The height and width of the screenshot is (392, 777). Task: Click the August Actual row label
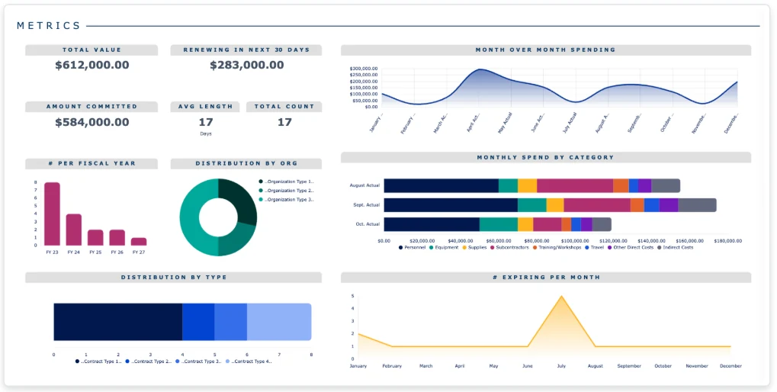point(364,185)
